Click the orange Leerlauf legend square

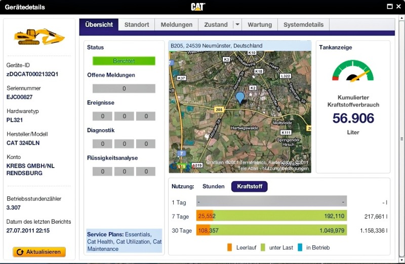230,247
